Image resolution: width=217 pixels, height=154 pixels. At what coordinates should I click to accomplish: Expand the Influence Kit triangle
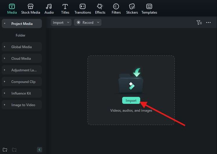coord(5,93)
